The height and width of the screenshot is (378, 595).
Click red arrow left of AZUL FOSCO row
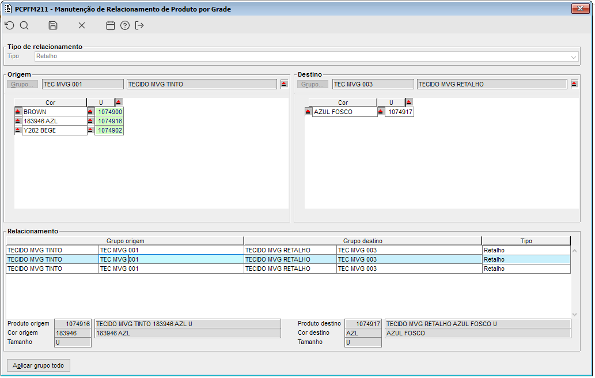pos(308,112)
